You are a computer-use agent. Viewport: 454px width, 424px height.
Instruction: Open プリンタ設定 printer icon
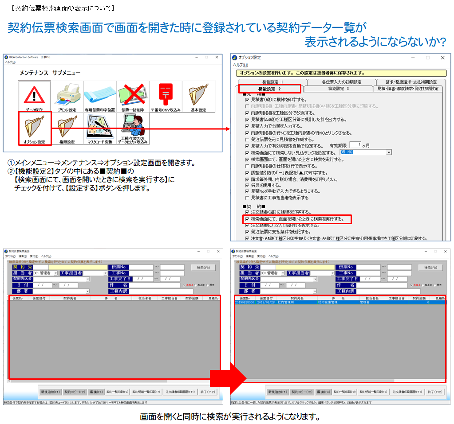(67, 96)
